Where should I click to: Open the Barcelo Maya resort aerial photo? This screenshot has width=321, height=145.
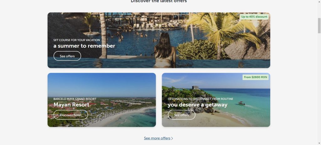click(102, 100)
